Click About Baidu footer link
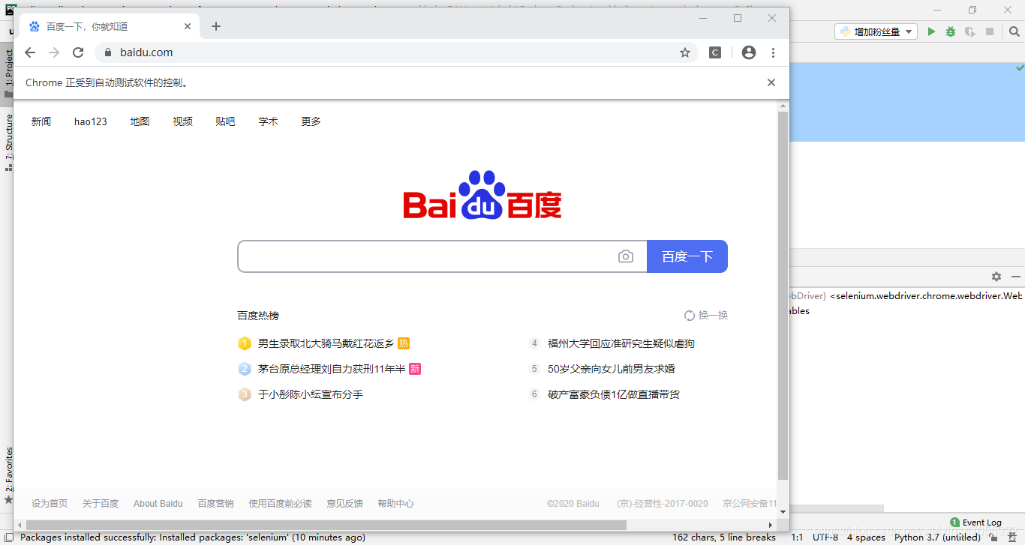The image size is (1025, 545). (x=158, y=504)
